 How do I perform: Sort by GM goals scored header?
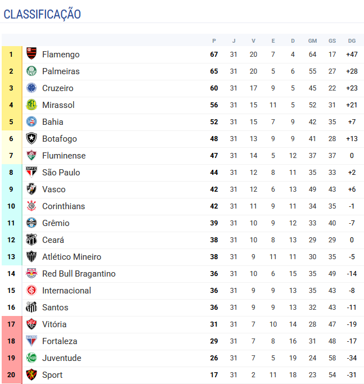312,40
